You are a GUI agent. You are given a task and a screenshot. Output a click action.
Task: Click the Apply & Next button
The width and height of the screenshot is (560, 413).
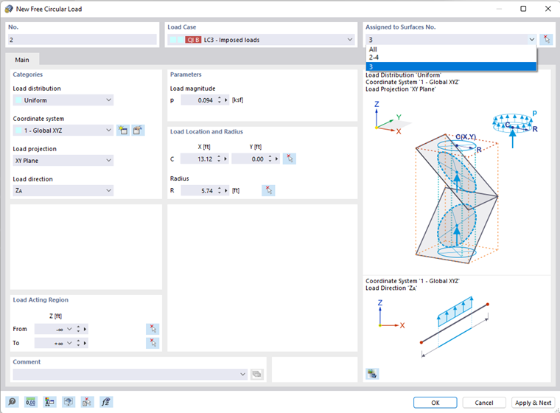(533, 403)
